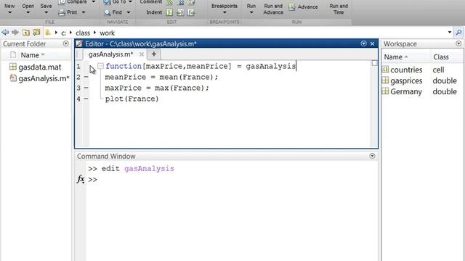Click the folder icon in address bar

click(48, 33)
